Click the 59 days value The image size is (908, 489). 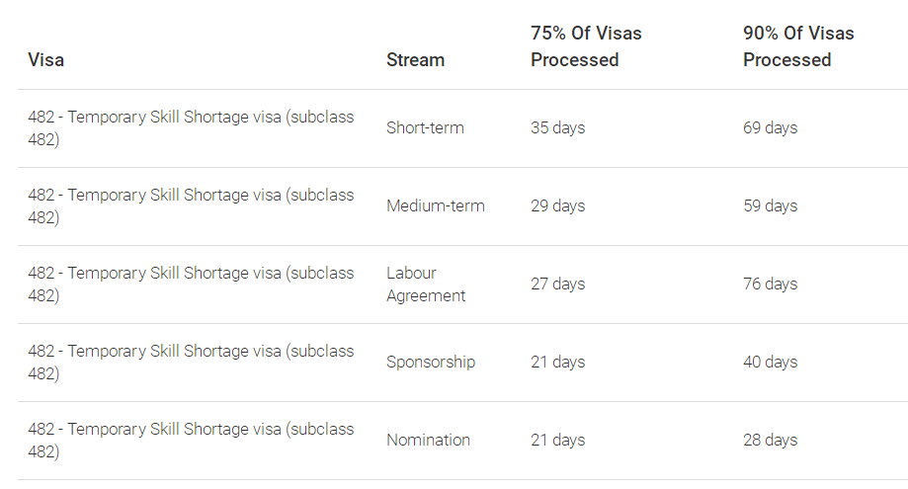pos(771,206)
